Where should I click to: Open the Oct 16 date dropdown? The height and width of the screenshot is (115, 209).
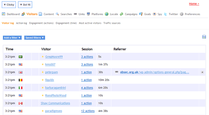[25, 5]
